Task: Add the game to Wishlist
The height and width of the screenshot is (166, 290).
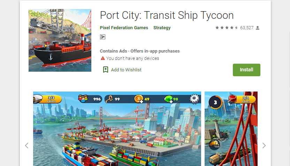Action: 122,70
